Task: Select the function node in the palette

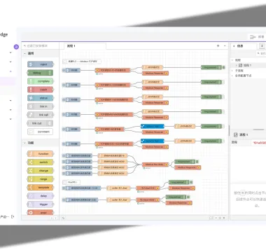Action: [41, 154]
